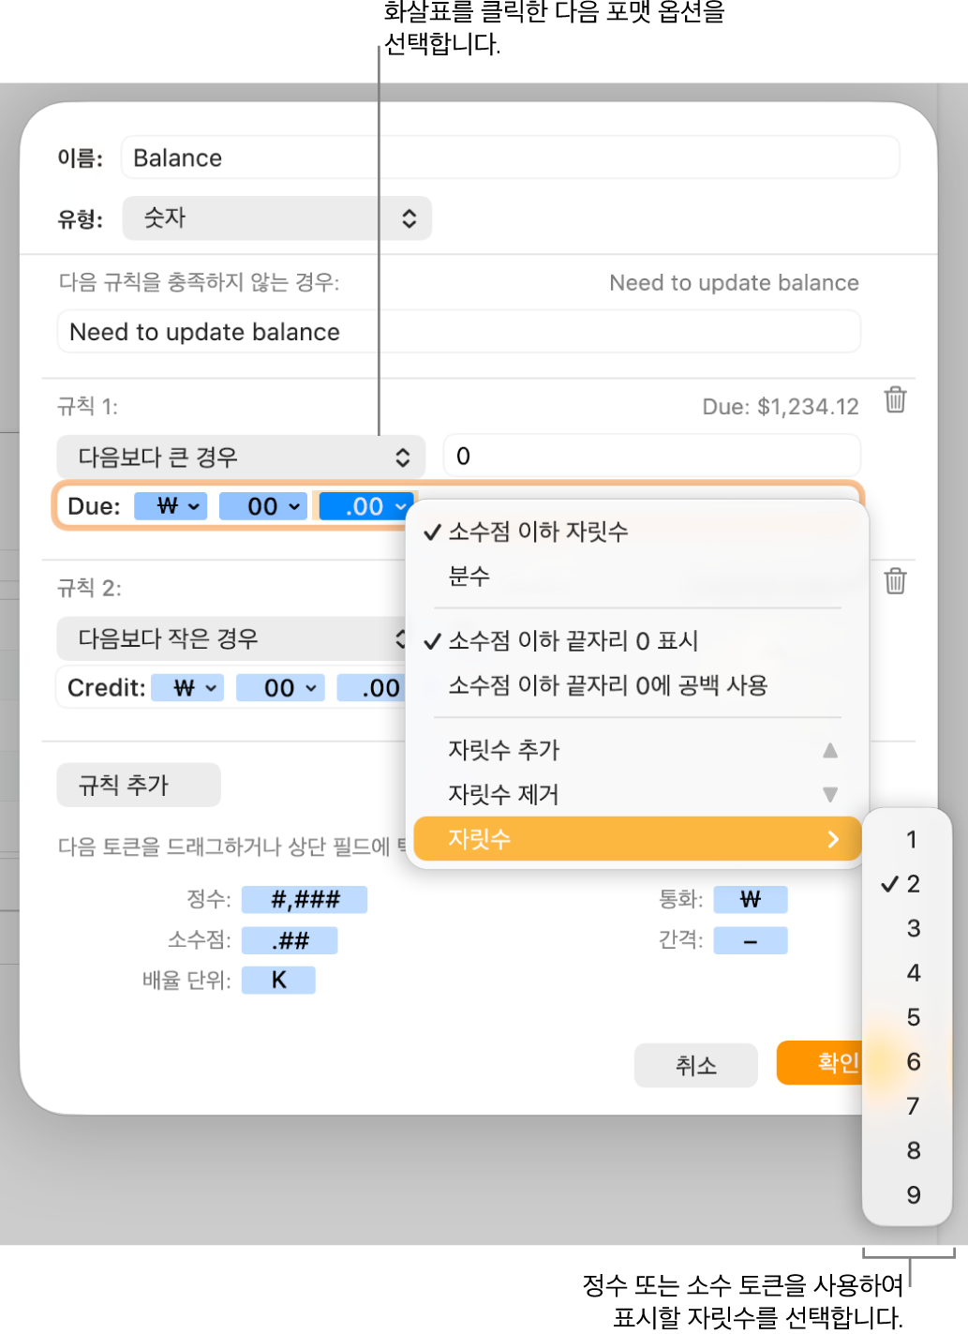
Task: Click the Due: $1,234.12 preview text
Action: pyautogui.click(x=781, y=407)
